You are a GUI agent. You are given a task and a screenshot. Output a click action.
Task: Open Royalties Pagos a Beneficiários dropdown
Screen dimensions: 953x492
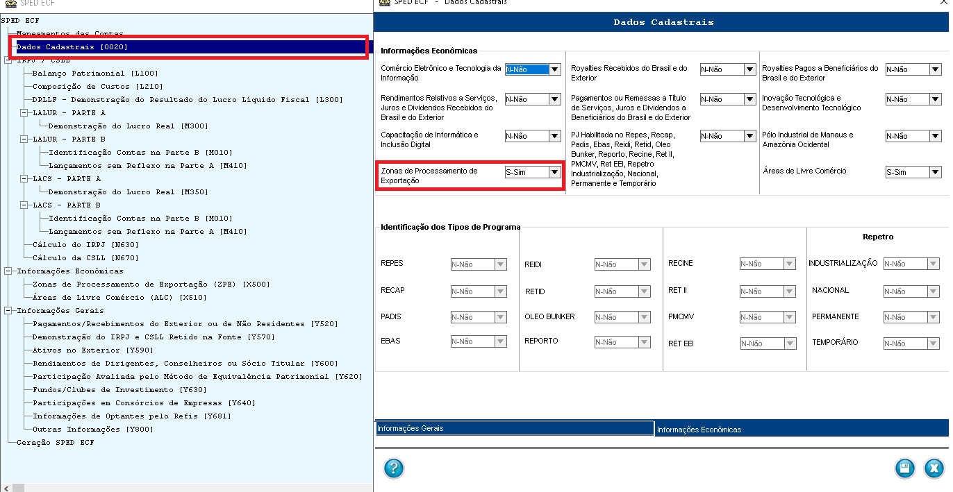pos(935,69)
